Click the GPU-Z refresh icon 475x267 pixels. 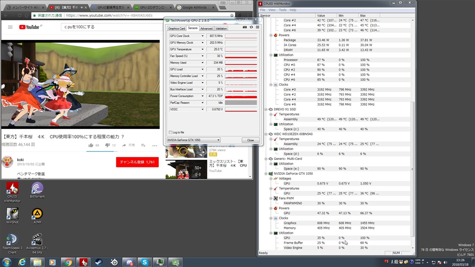251,27
